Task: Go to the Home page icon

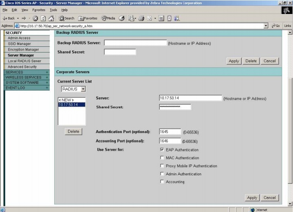Action: (51, 18)
